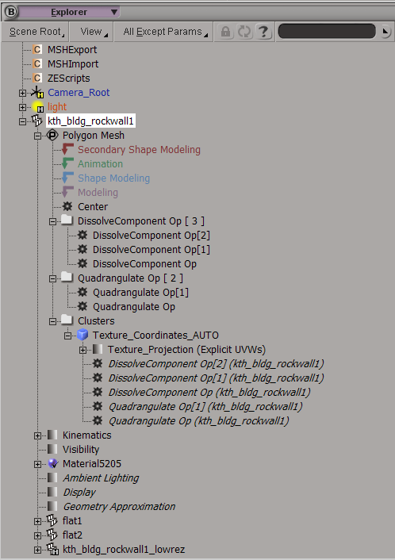Expand the Camera_Root node

[22, 93]
